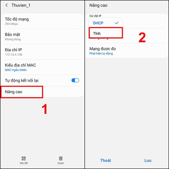Image resolution: width=169 pixels, height=169 pixels.
Task: Tap the Quên trash can icon
Action: (x=61, y=158)
